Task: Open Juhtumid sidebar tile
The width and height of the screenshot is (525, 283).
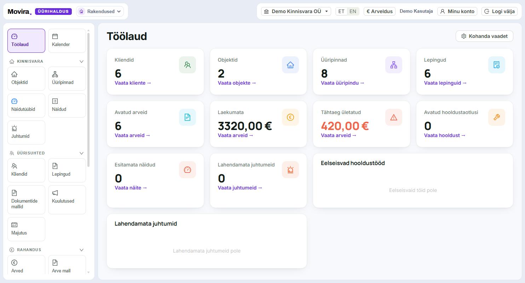Action: (26, 132)
